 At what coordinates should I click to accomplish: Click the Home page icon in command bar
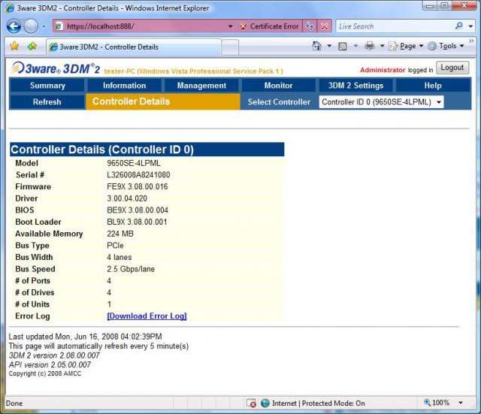[316, 46]
